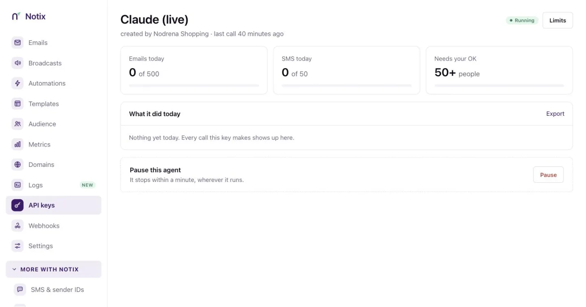Screen dimensions: 586x307
Task: Click the Claude (live) heading
Action: tap(154, 19)
